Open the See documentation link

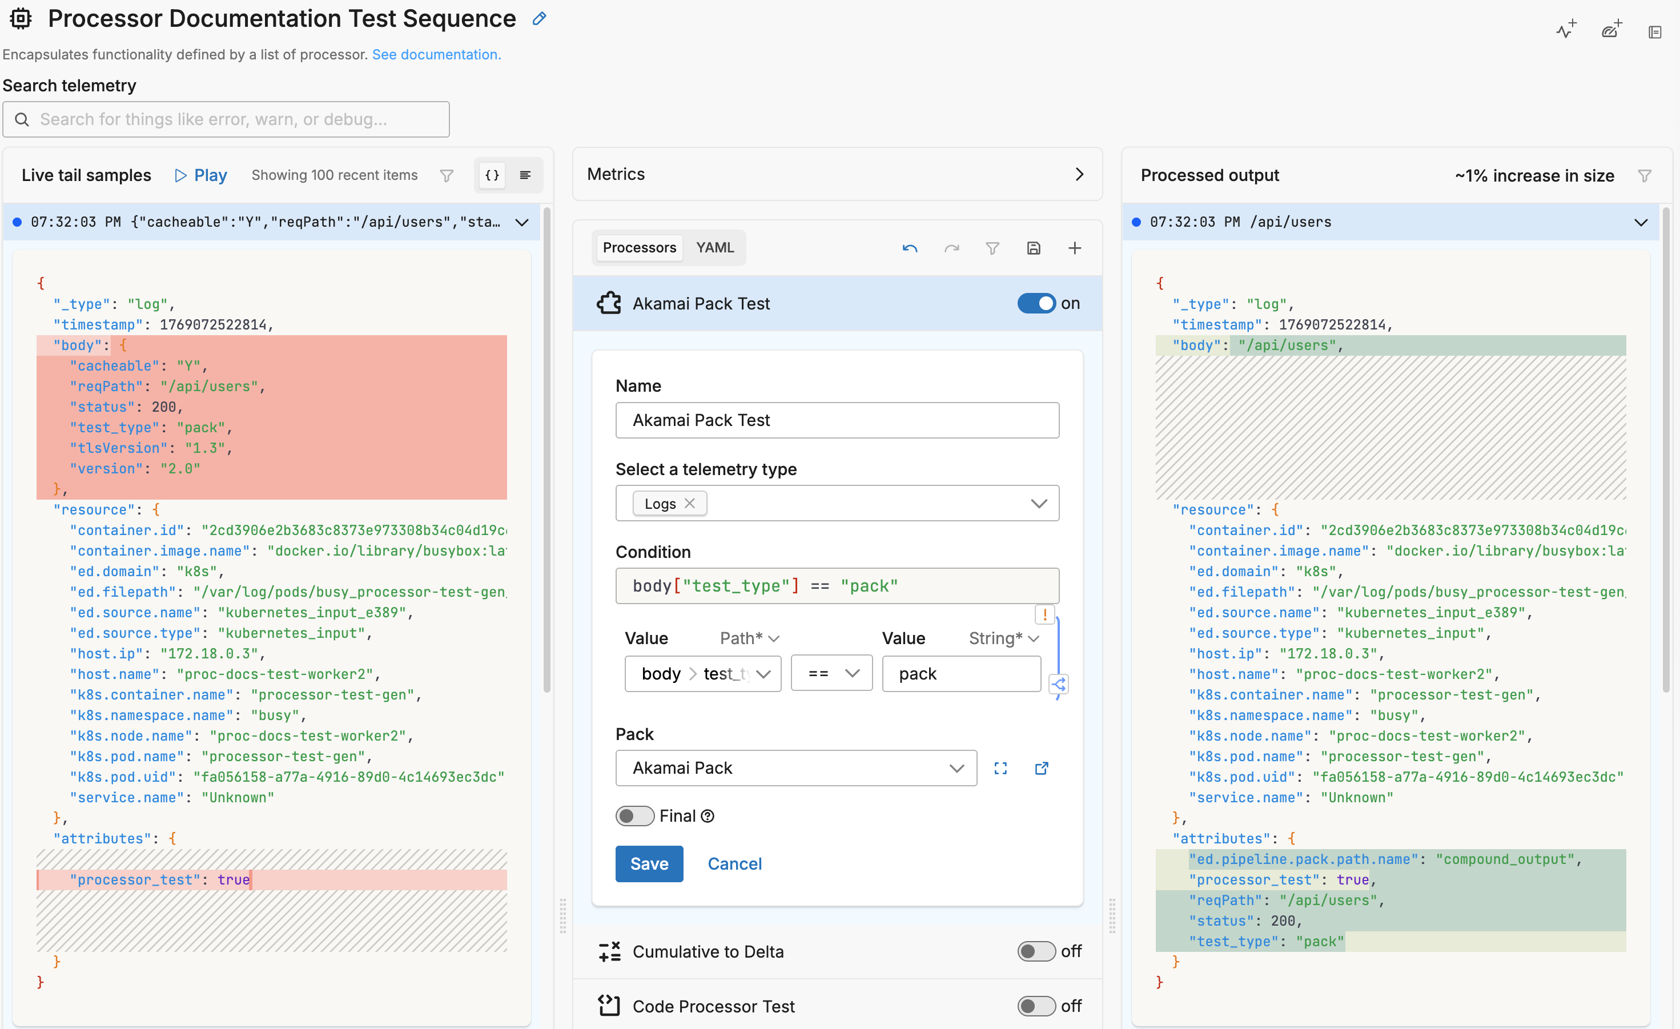[x=436, y=55]
